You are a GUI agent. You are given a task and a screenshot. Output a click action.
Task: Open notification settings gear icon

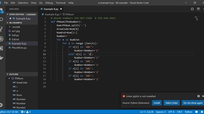click(198, 96)
